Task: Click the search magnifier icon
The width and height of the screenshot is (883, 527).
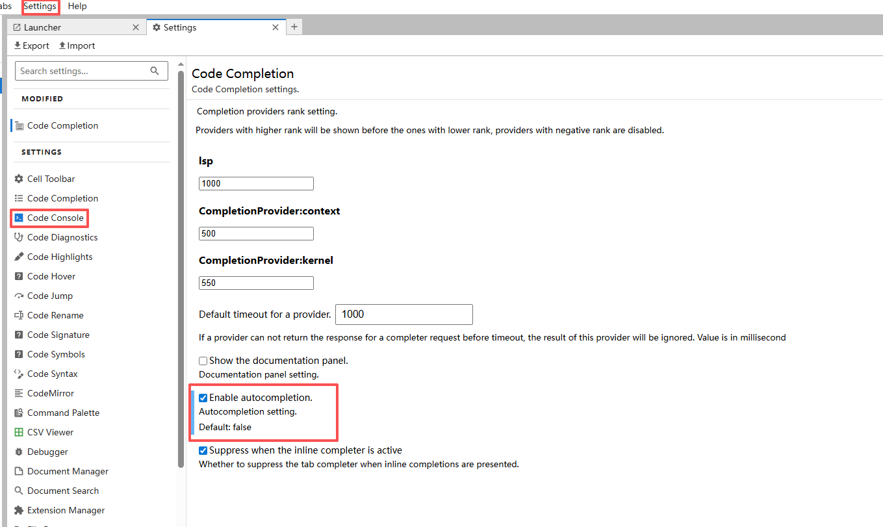Action: click(x=155, y=71)
